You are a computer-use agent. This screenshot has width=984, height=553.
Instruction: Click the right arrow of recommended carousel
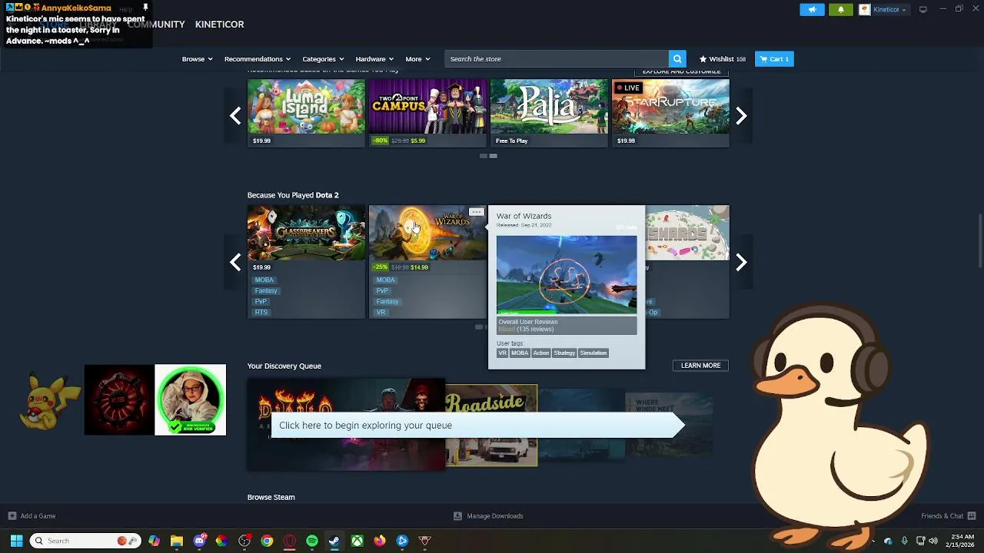point(741,116)
